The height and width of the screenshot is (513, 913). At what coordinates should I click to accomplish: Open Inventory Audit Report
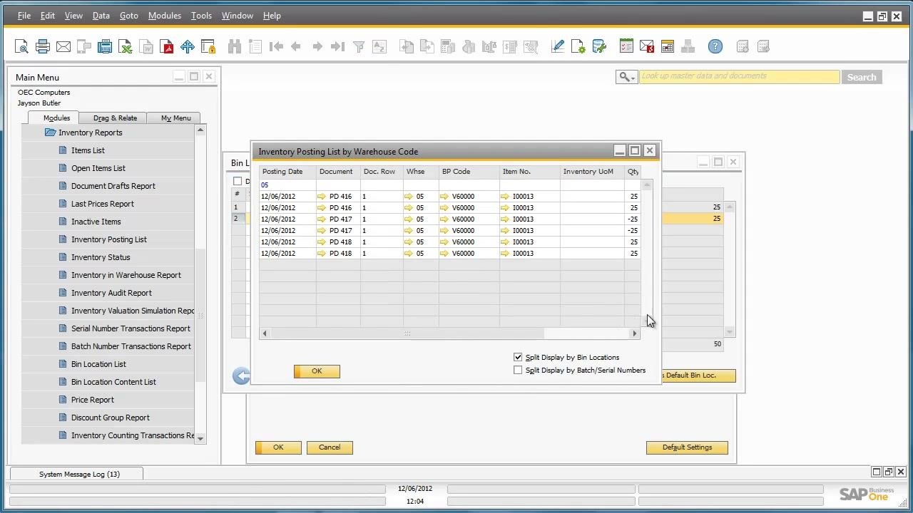coord(111,293)
